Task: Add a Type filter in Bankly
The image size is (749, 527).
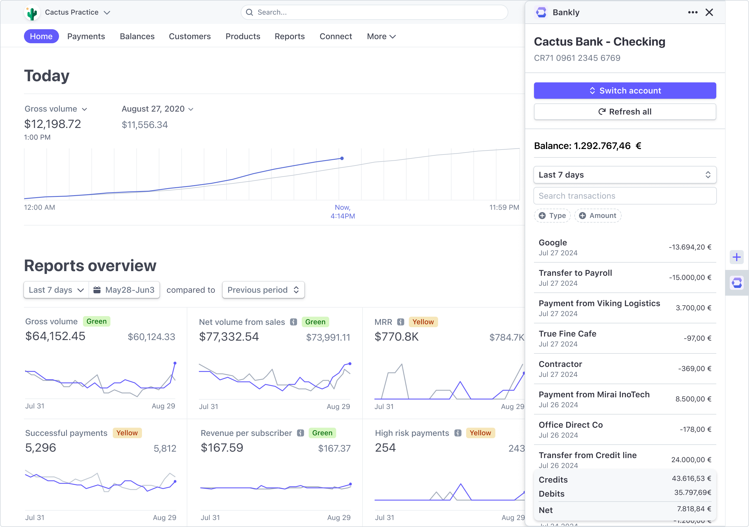Action: [552, 215]
